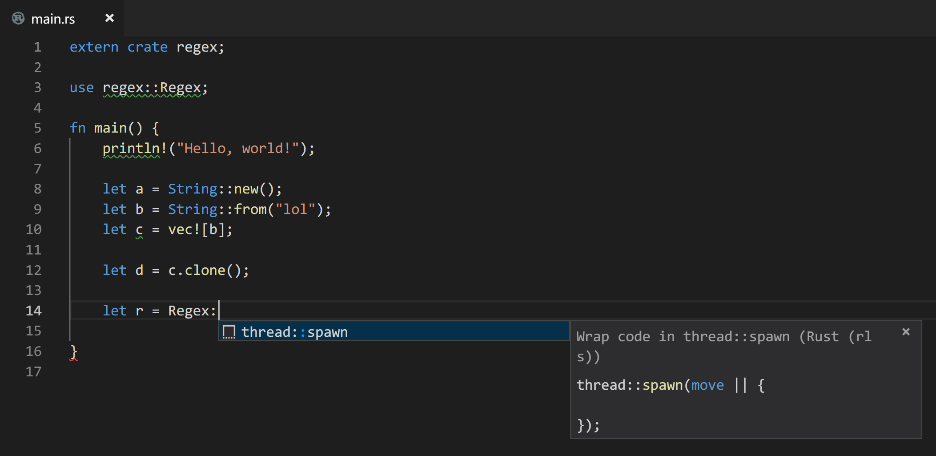Click line number 5 in the gutter
The height and width of the screenshot is (456, 936).
pos(37,128)
